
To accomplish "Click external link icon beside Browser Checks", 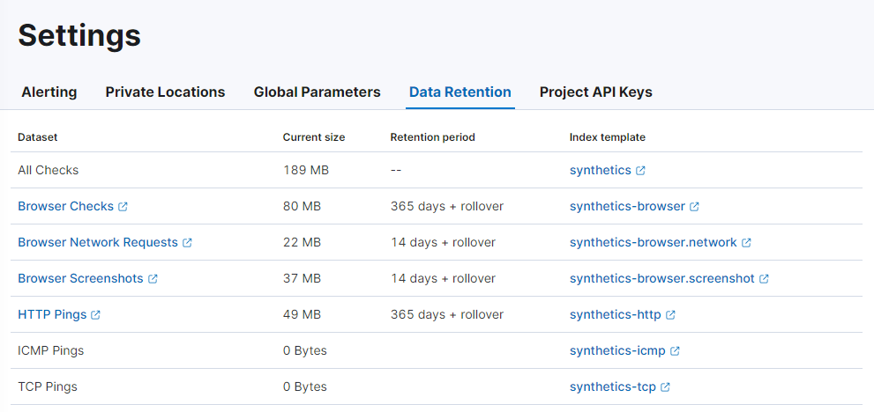I will (x=123, y=207).
